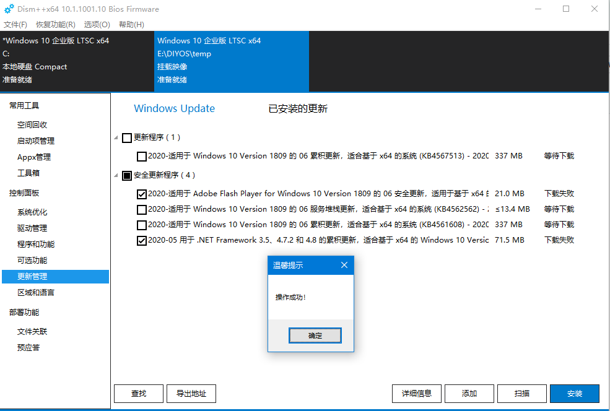Collapse the 更新程序 group arrow

pos(116,137)
